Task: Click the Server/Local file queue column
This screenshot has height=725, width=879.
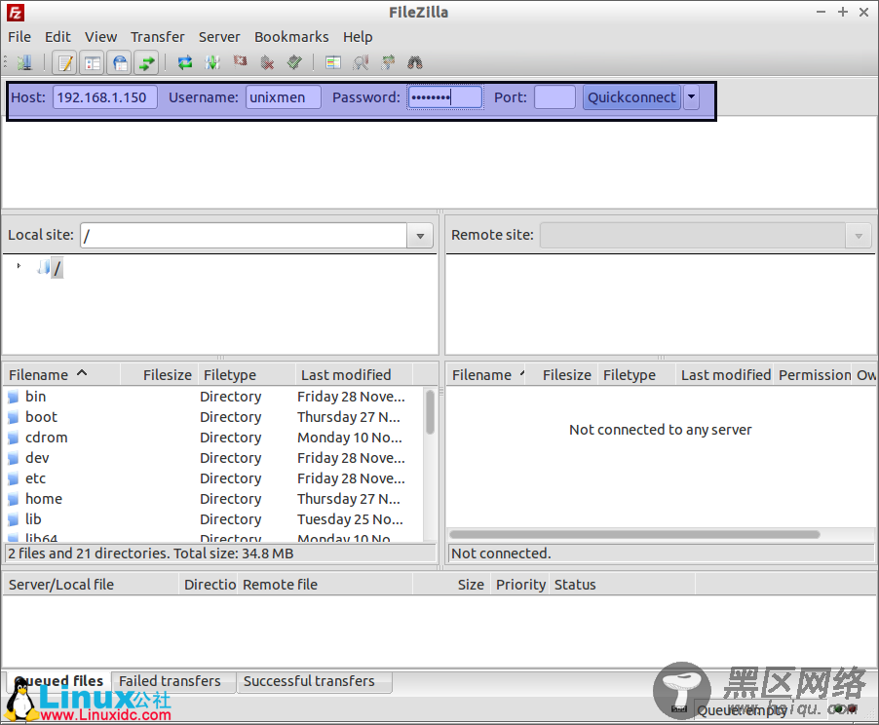Action: (x=92, y=585)
